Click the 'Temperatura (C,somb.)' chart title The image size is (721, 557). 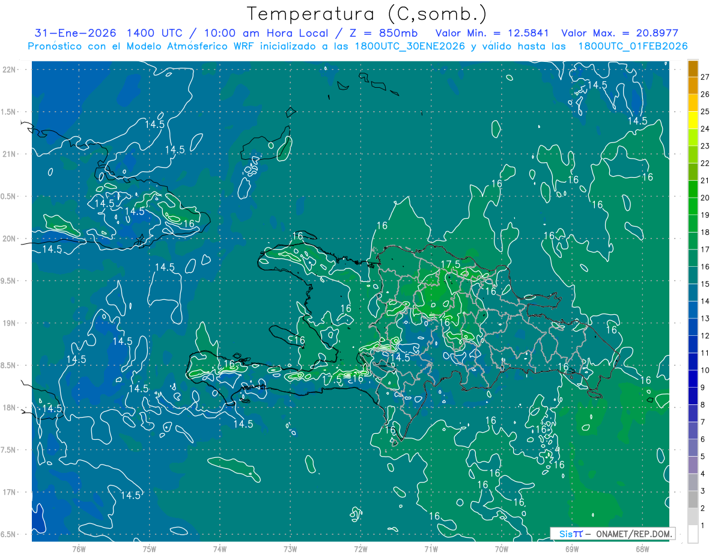pyautogui.click(x=367, y=14)
